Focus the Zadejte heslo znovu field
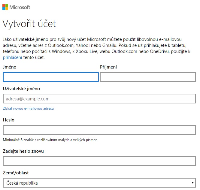Viewport: 200px width, 190px height. tap(99, 161)
